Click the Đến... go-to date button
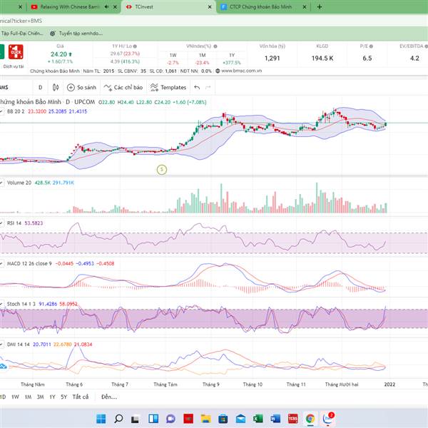This screenshot has height=428, width=428. coord(109,397)
